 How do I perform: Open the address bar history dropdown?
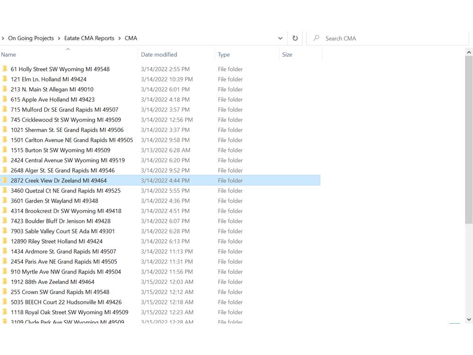(x=280, y=38)
